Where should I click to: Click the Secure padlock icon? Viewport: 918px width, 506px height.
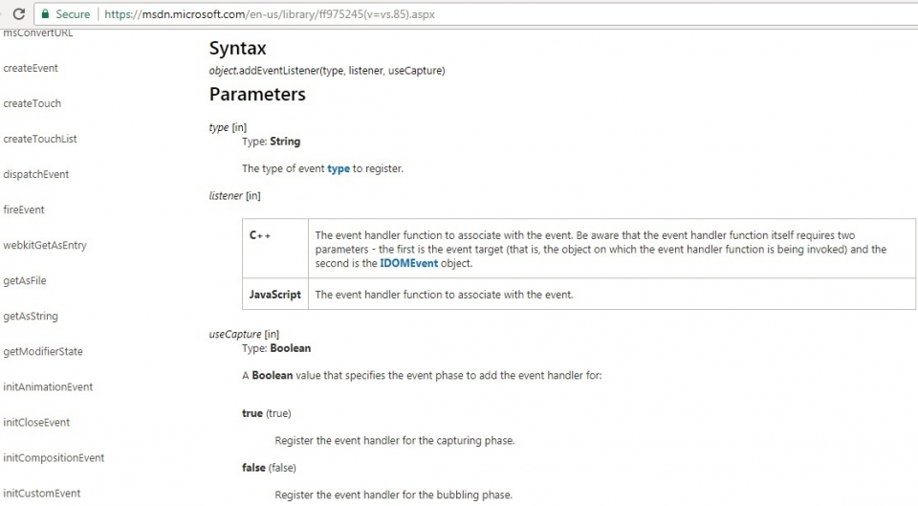[x=44, y=14]
